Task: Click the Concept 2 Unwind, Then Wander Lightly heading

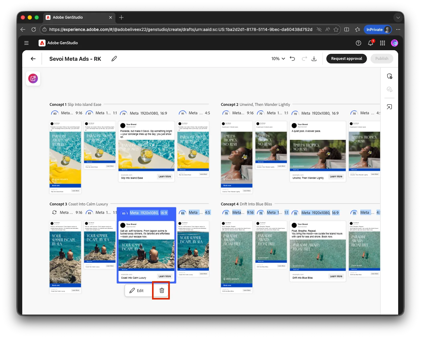Action: pyautogui.click(x=255, y=105)
